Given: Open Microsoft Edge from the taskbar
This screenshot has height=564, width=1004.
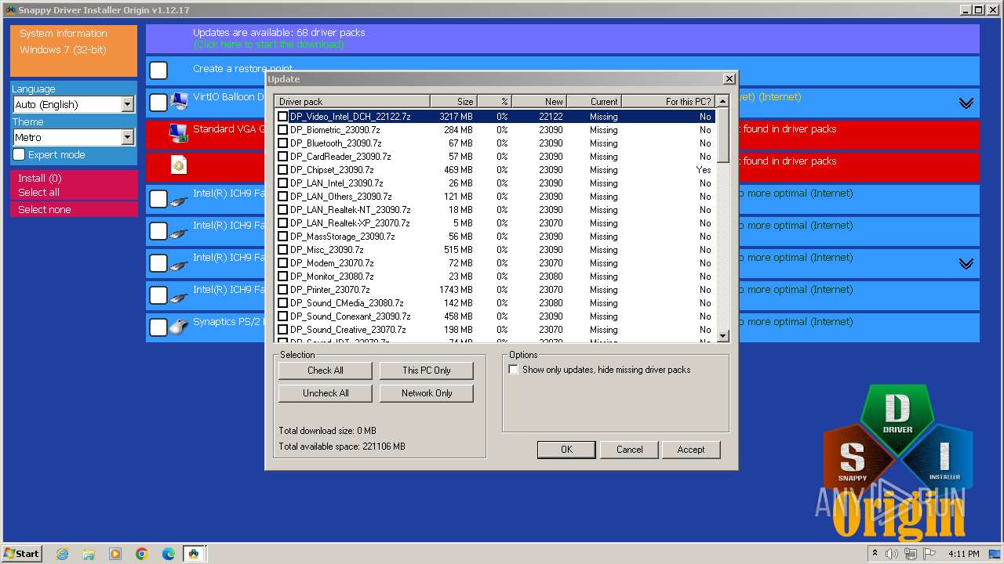Looking at the screenshot, I should coord(169,554).
